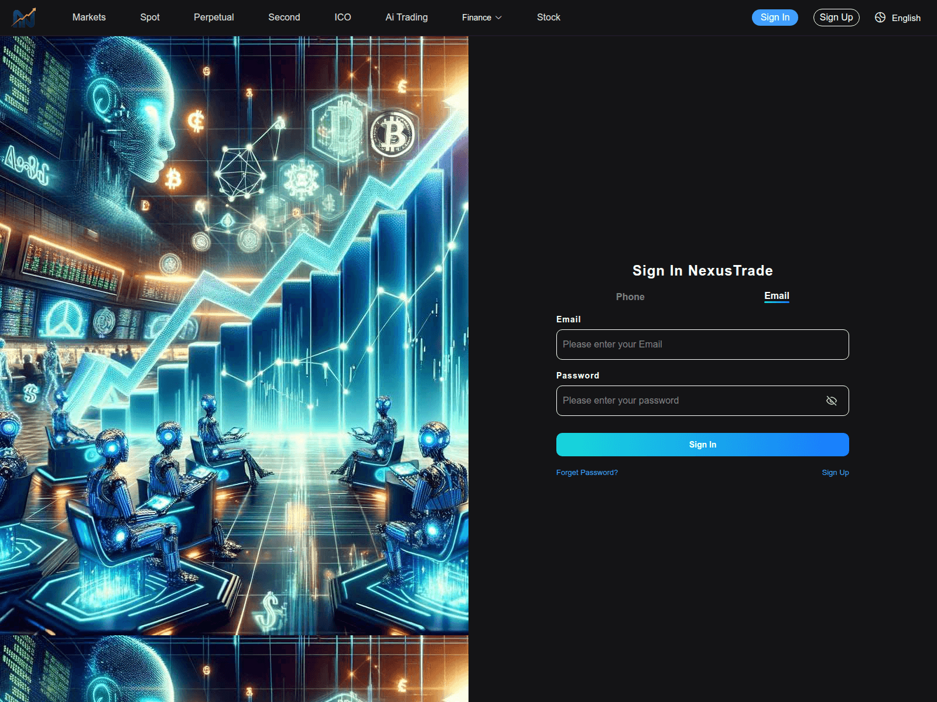
Task: Click the globe language icon
Action: [880, 18]
